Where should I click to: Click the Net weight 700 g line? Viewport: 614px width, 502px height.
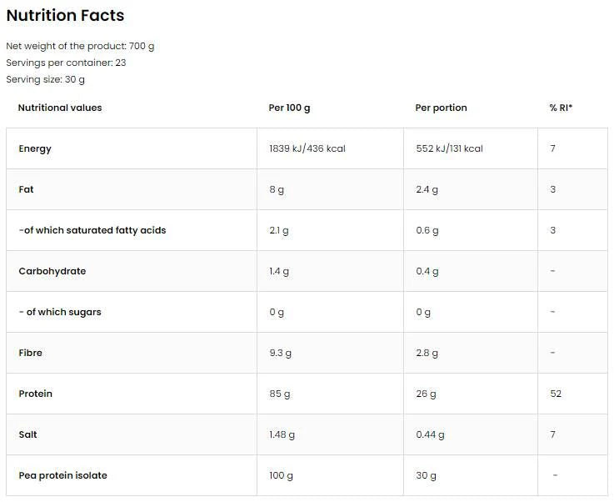(80, 46)
